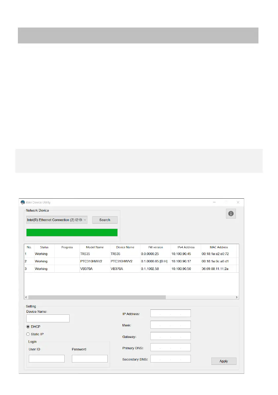Image resolution: width=278 pixels, height=395 pixels.
Task: Click the scrollbar right arrow in device list
Action: 237,297
